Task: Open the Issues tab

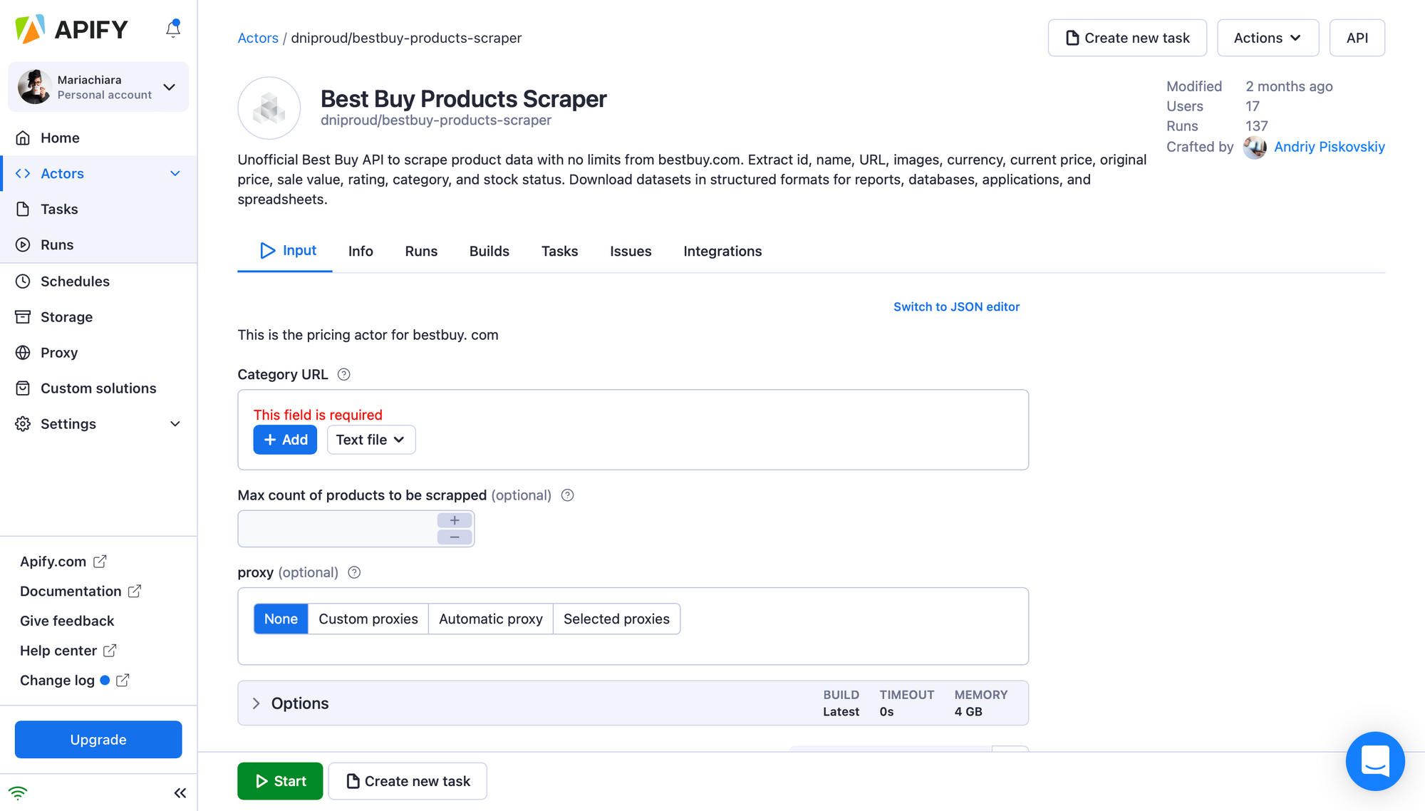Action: [x=631, y=251]
